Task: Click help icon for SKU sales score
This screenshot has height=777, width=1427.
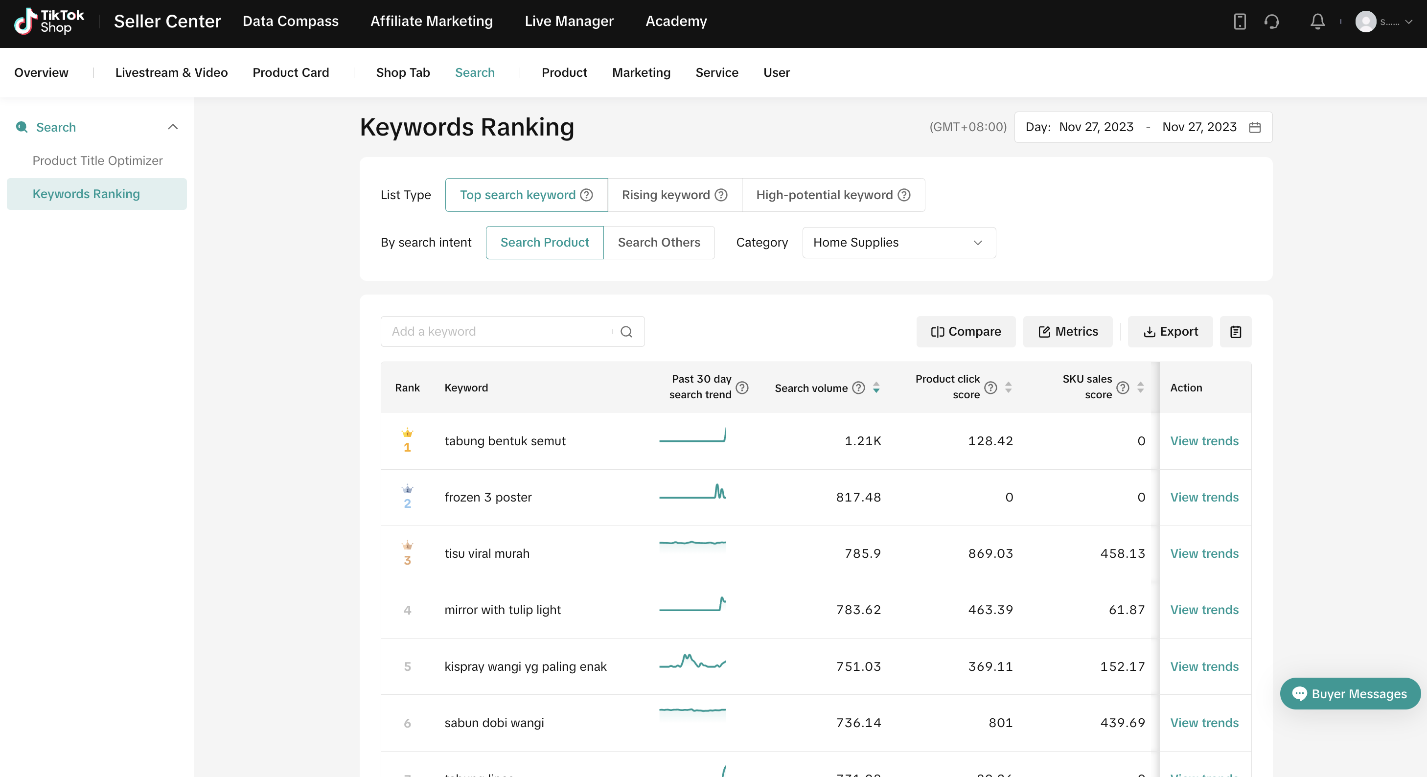Action: click(x=1123, y=388)
